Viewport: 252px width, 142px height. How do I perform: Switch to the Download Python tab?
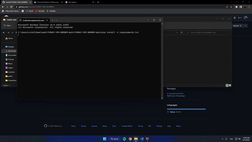48,2
